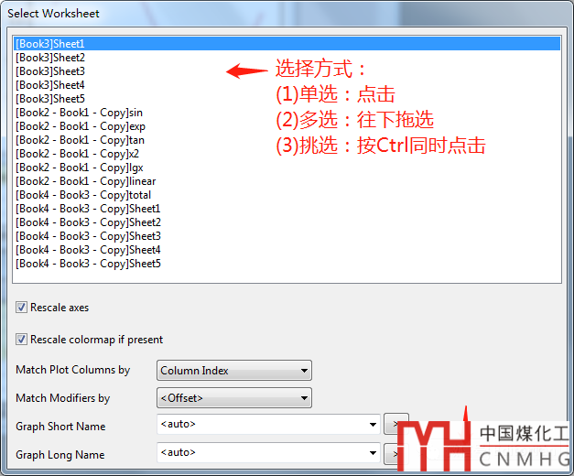Expand the Match Modifiers by dropdown
Screen dimensions: 574x476
(233, 398)
